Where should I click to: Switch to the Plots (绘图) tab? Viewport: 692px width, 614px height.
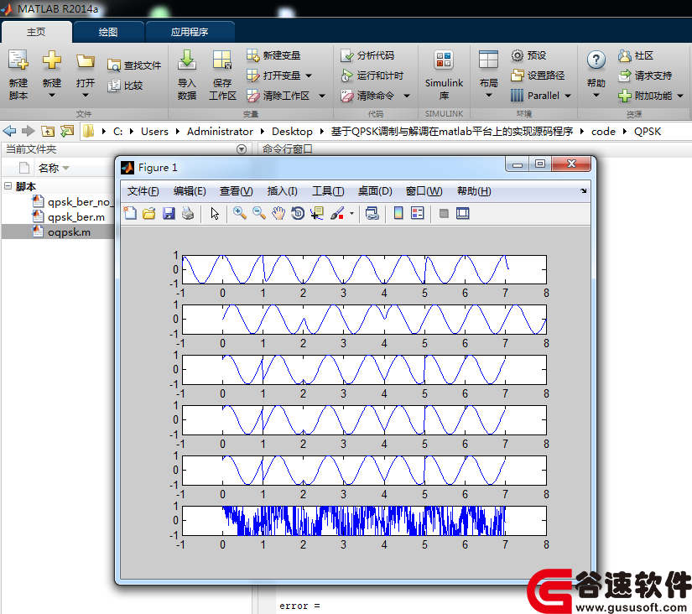pyautogui.click(x=108, y=32)
